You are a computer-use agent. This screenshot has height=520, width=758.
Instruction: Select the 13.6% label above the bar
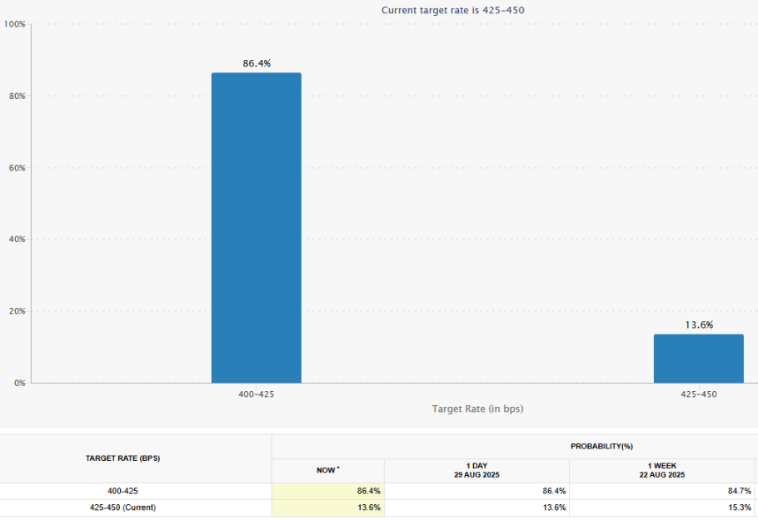(x=698, y=324)
